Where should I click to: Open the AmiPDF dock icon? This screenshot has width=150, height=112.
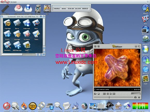click(x=7, y=106)
